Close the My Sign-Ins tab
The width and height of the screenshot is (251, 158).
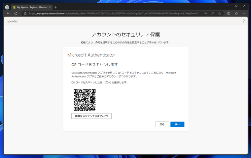pyautogui.click(x=50, y=7)
